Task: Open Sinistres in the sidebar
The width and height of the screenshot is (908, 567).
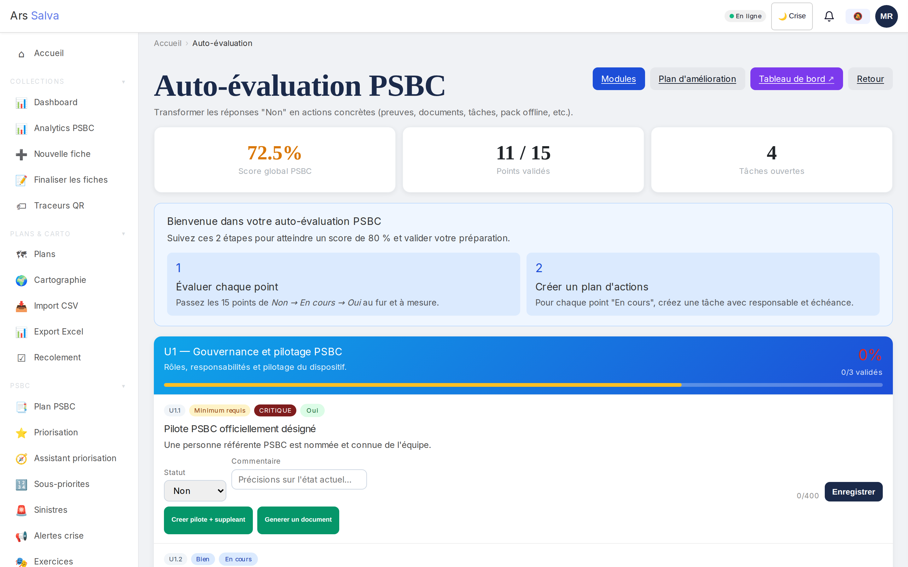Action: (69, 510)
